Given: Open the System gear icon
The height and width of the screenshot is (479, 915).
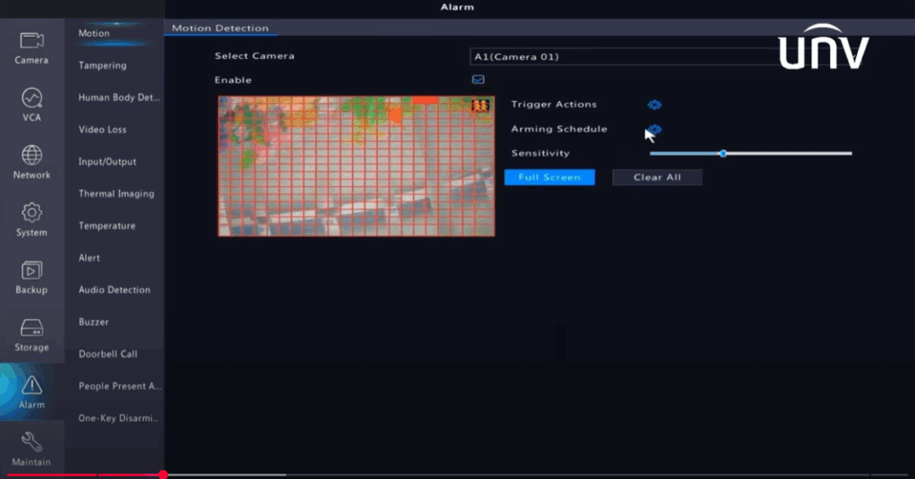Looking at the screenshot, I should (32, 213).
